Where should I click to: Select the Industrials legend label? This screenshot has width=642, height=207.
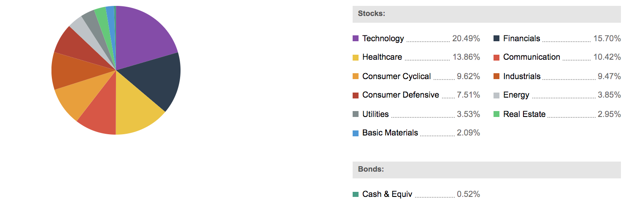pos(522,77)
